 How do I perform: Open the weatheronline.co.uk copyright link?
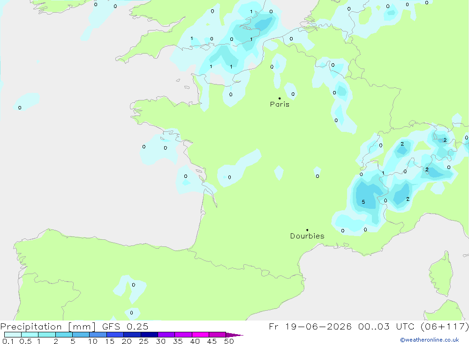430,340
